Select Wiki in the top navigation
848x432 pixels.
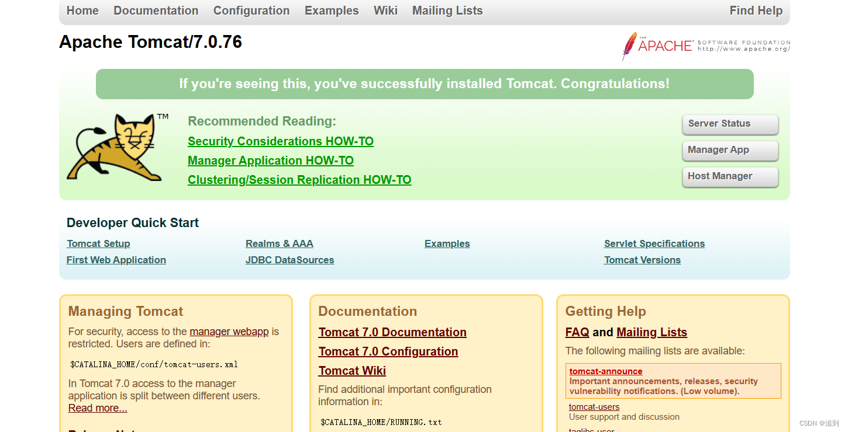pos(386,11)
